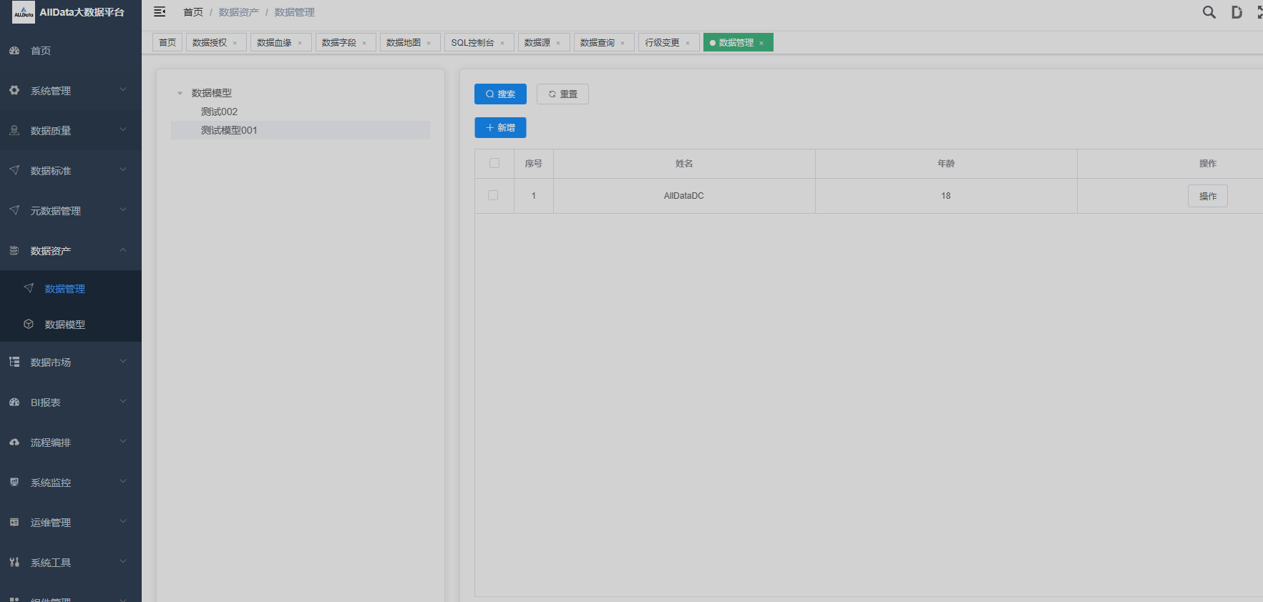The height and width of the screenshot is (602, 1263).
Task: Open the search magnifier icon in header
Action: click(1209, 12)
